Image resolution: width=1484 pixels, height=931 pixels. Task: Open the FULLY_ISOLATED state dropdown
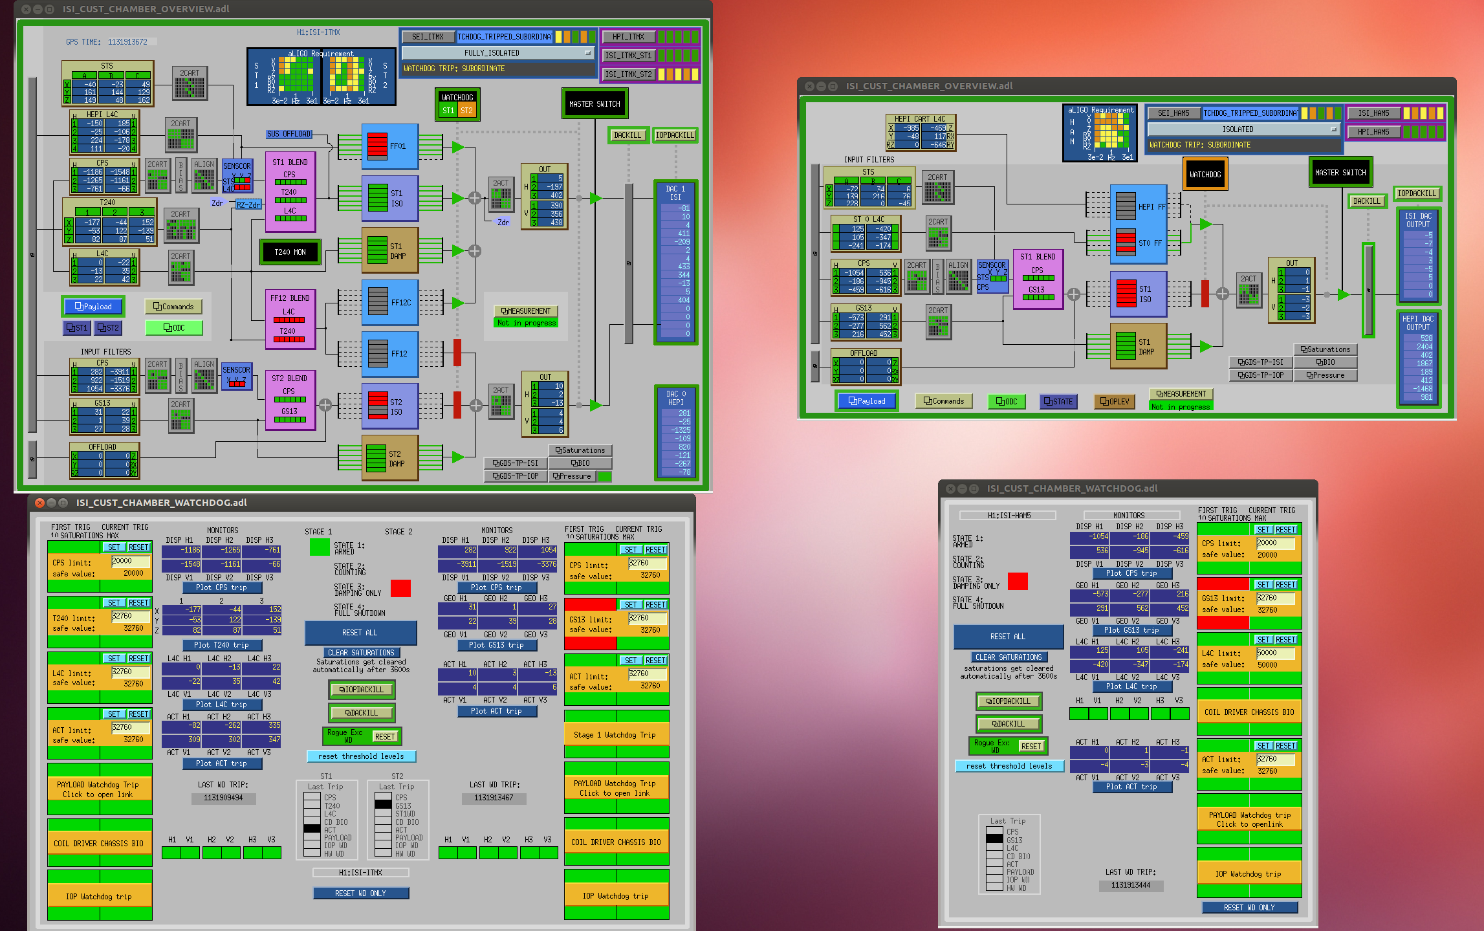point(497,53)
